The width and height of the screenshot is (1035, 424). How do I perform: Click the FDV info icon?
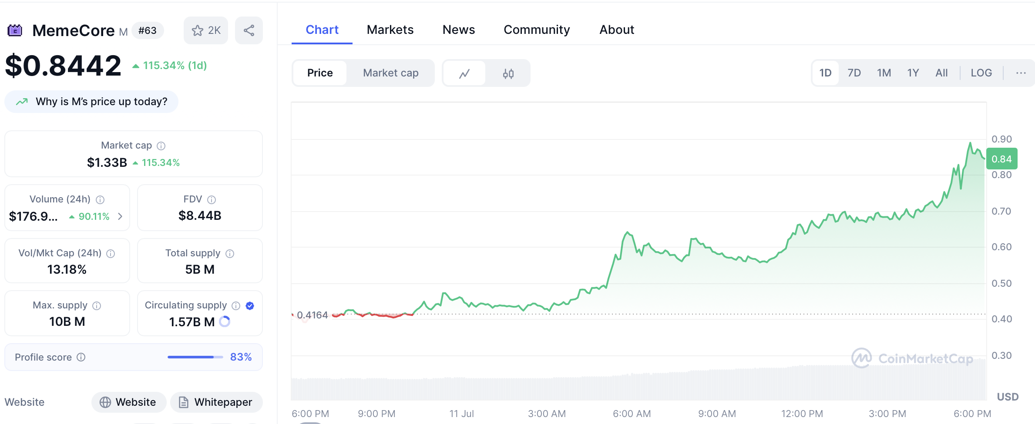click(212, 199)
